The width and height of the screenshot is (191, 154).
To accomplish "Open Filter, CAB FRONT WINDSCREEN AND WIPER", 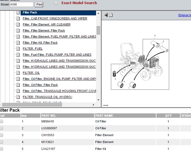I will point(55,18).
